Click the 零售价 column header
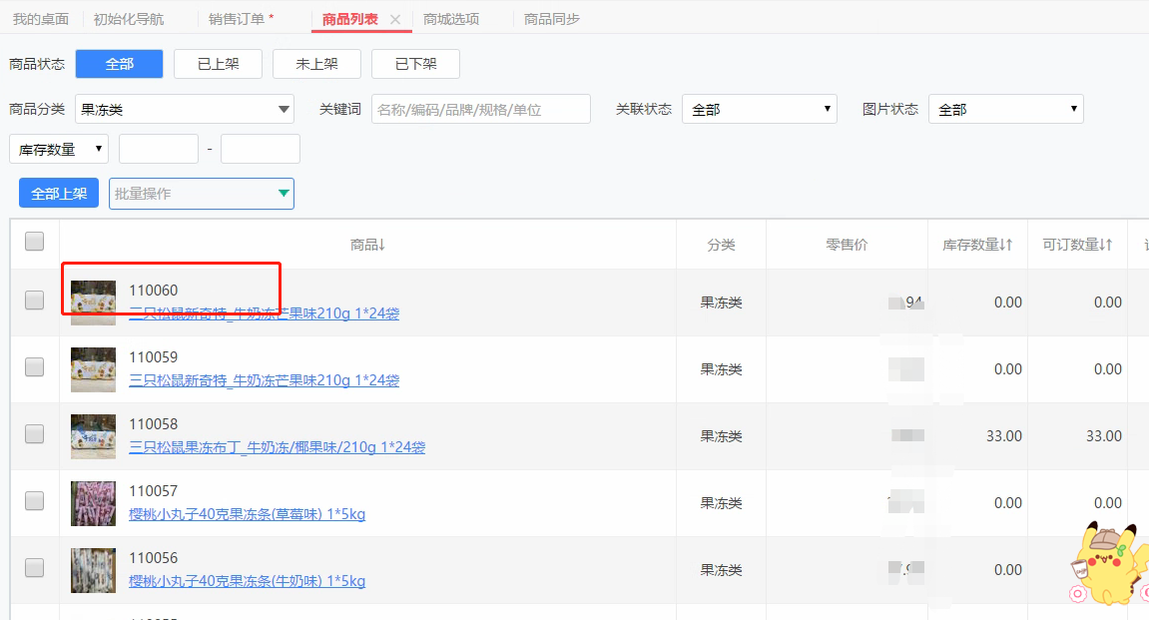Image resolution: width=1149 pixels, height=620 pixels. (847, 245)
